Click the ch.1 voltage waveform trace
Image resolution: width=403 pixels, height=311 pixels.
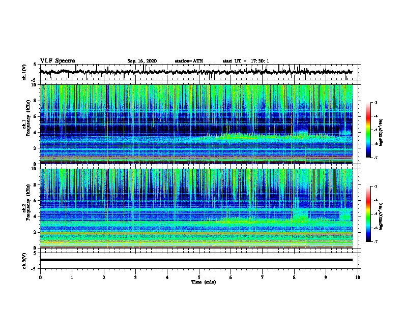click(x=196, y=72)
